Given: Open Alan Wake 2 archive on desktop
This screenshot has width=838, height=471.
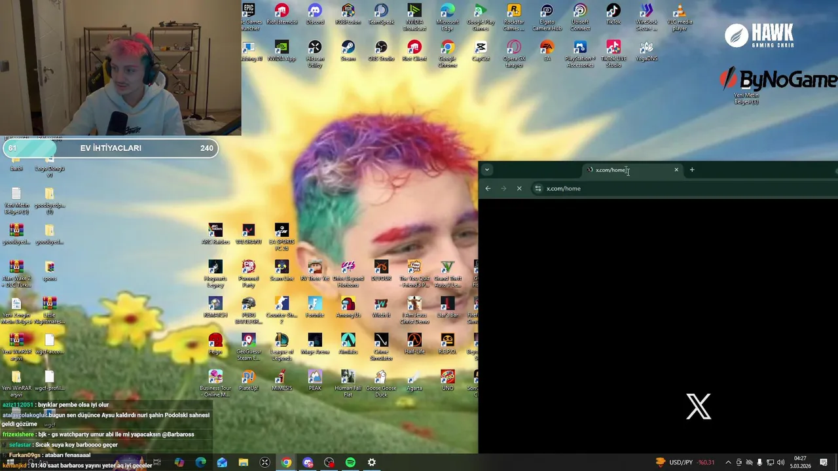Looking at the screenshot, I should pyautogui.click(x=16, y=274).
